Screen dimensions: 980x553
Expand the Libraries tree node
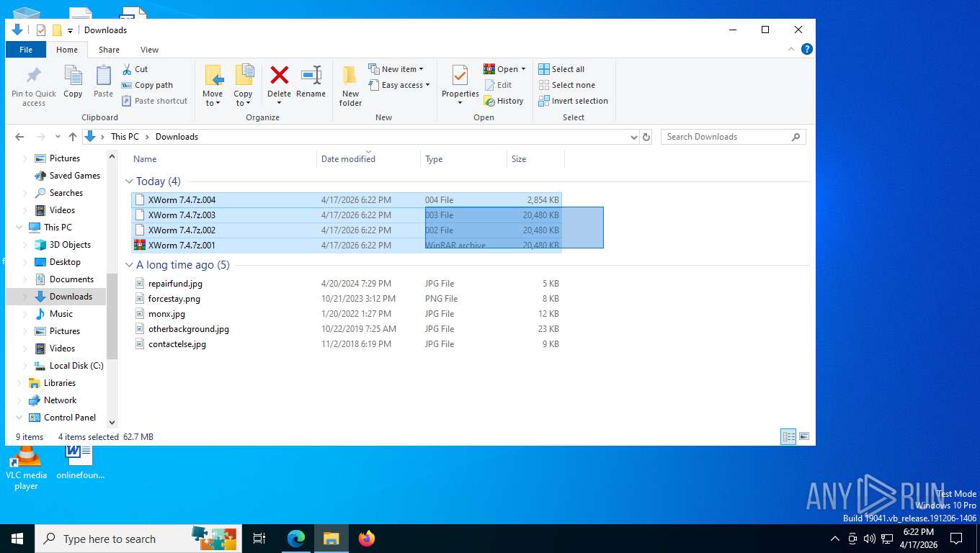19,383
